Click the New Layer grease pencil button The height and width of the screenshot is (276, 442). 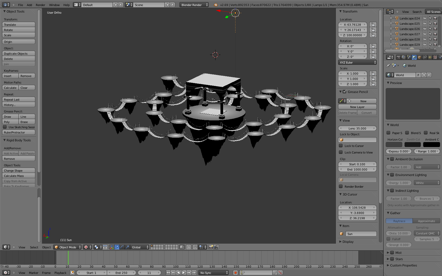click(357, 107)
